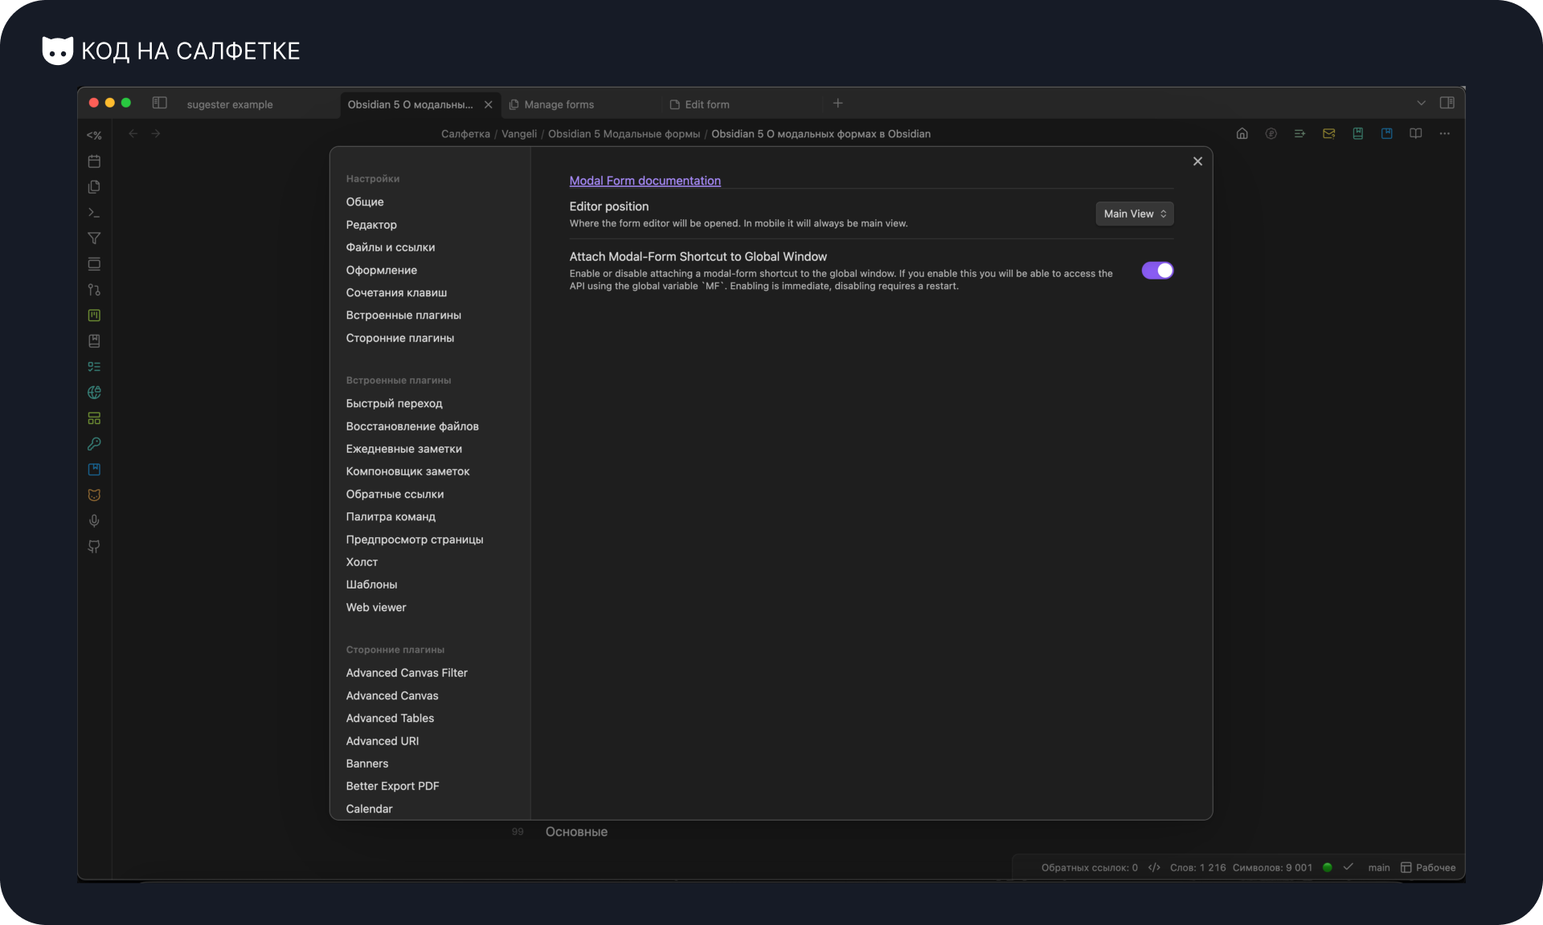Click the home icon in the note header
The width and height of the screenshot is (1543, 925).
click(x=1242, y=133)
